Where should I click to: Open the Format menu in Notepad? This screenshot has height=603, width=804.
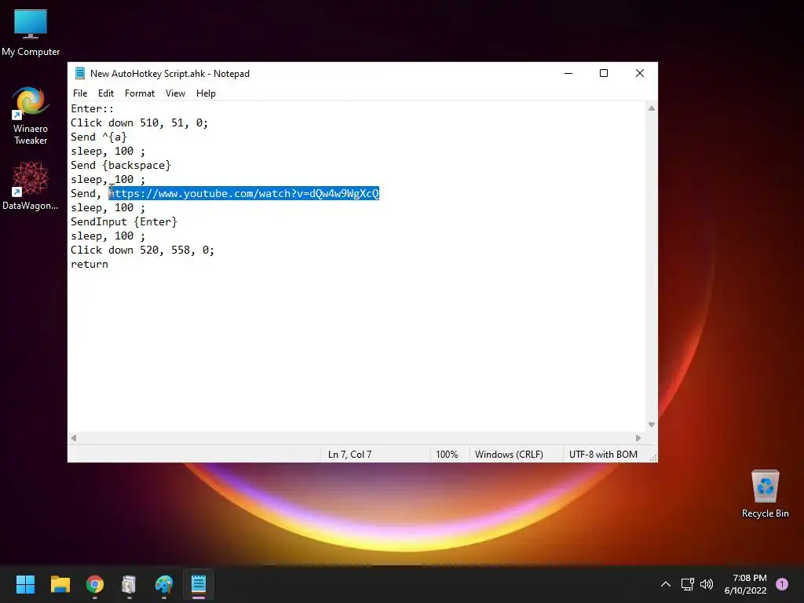point(140,93)
